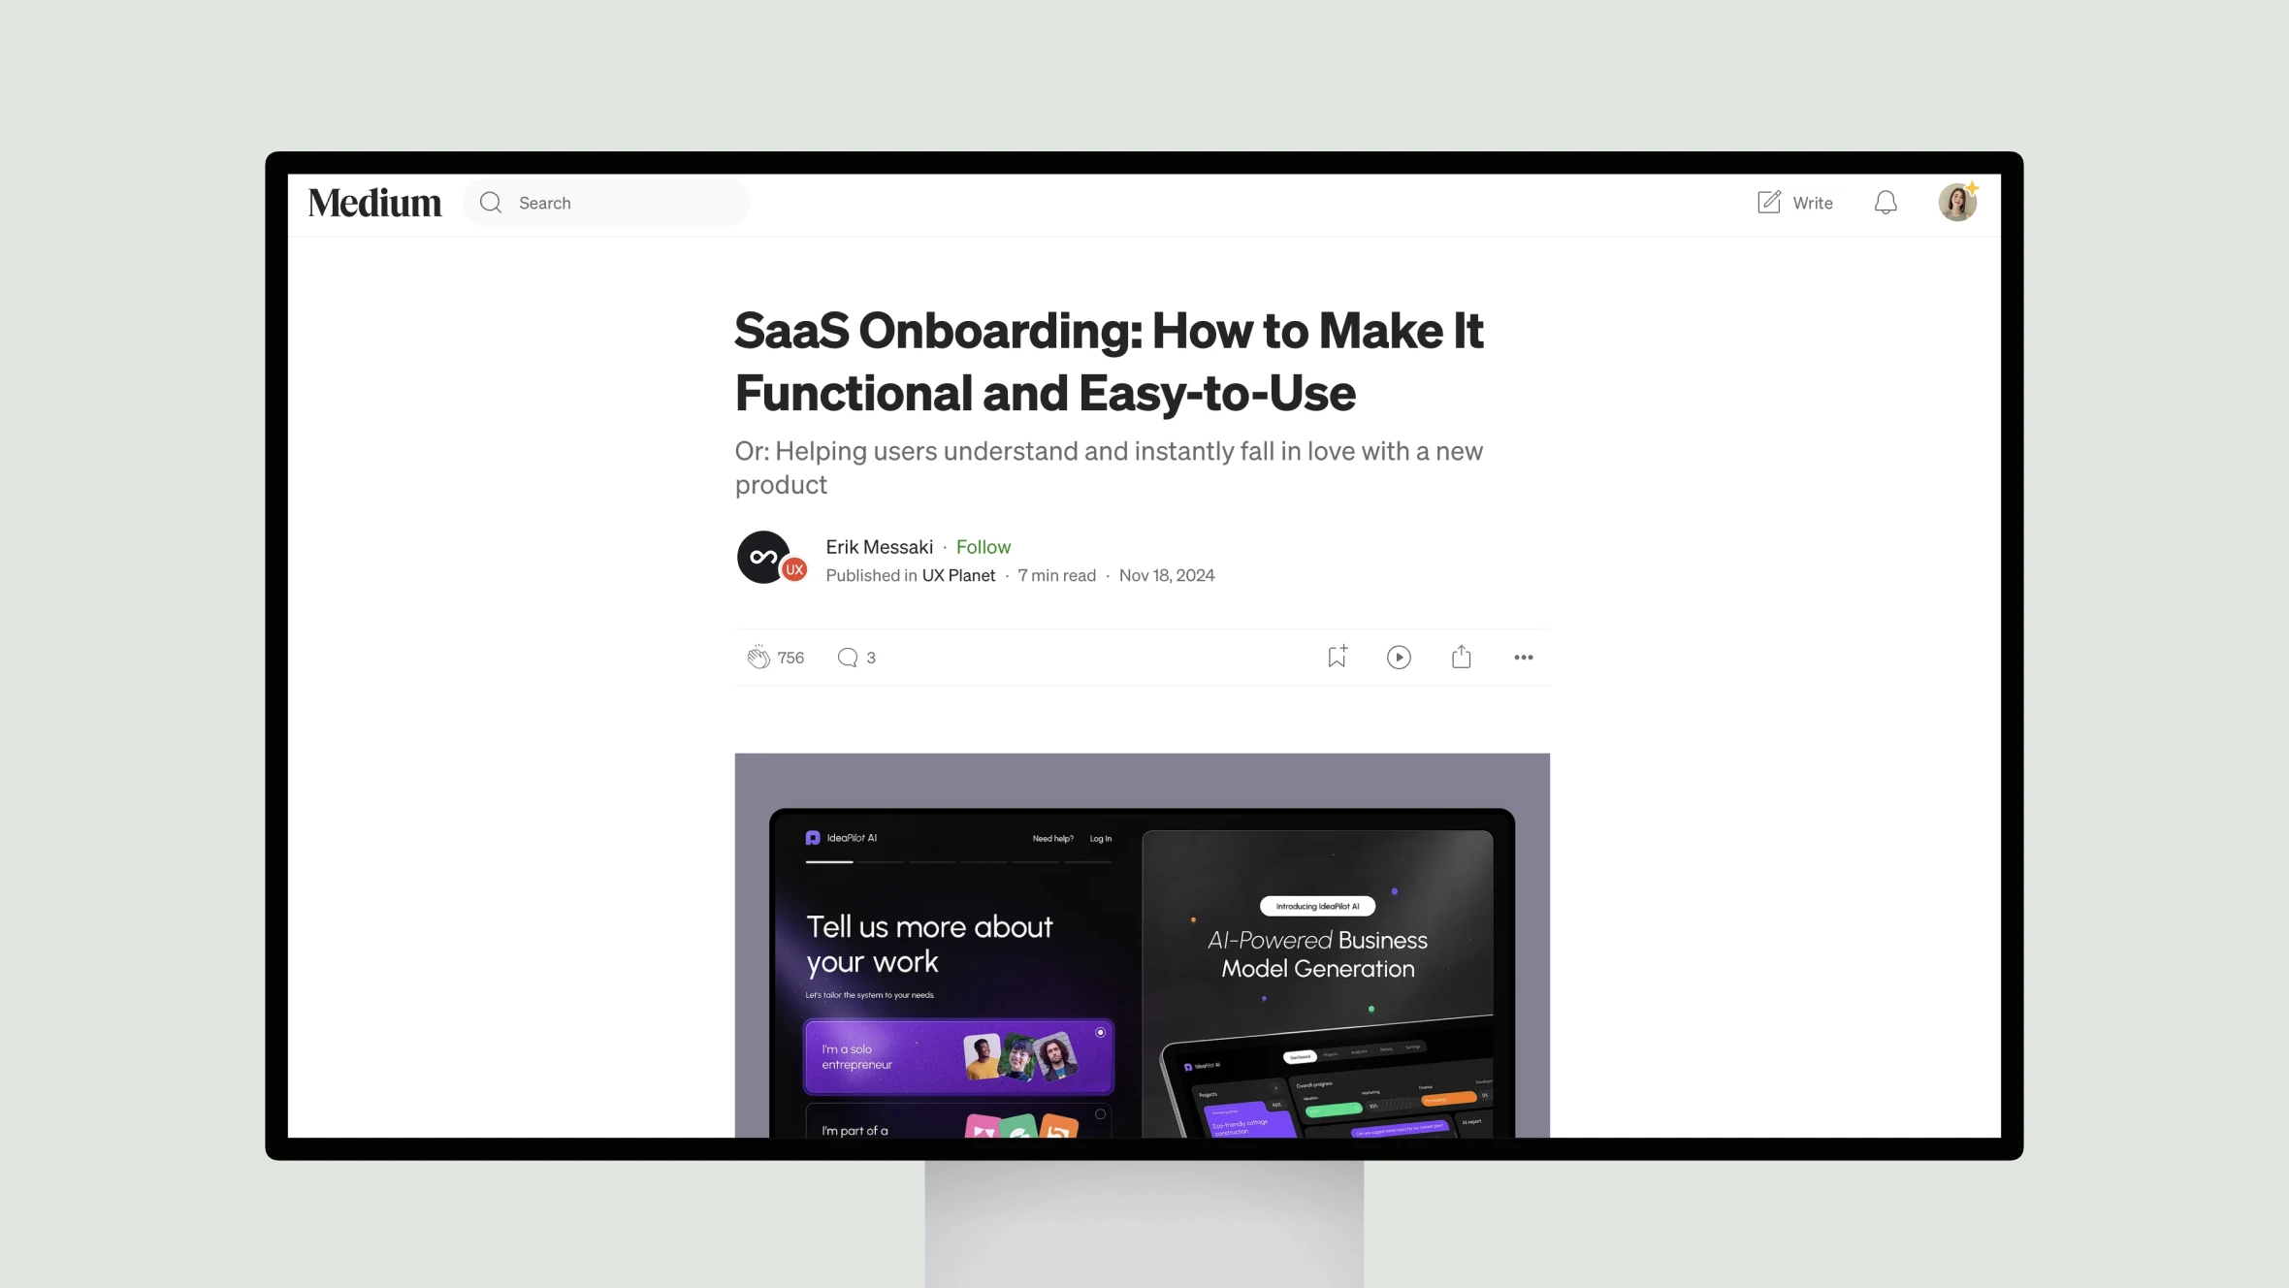Click the bookmark/save icon

click(x=1335, y=656)
